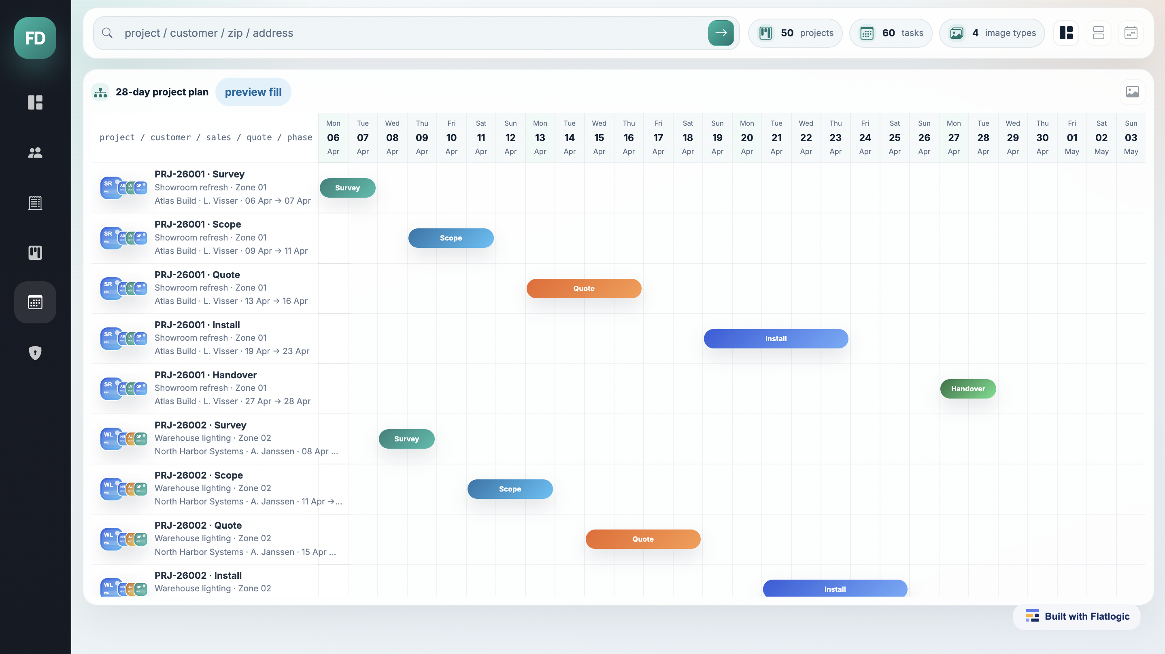Open the 50 projects filter pill
Image resolution: width=1165 pixels, height=654 pixels.
coord(795,32)
